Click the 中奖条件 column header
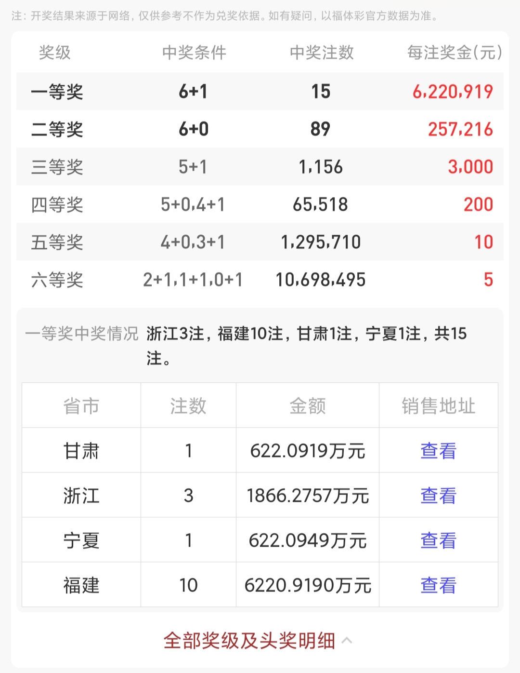The width and height of the screenshot is (520, 673). click(x=195, y=54)
